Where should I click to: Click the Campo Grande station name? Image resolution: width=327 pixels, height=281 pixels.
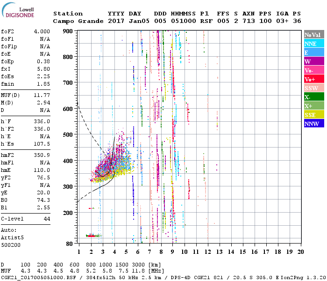[74, 21]
